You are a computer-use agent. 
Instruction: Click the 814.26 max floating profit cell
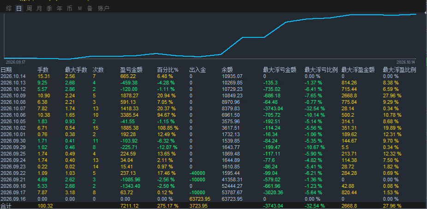(349, 83)
